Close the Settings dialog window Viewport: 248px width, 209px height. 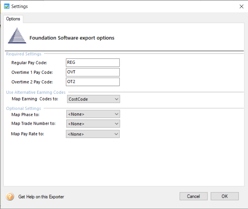click(241, 6)
